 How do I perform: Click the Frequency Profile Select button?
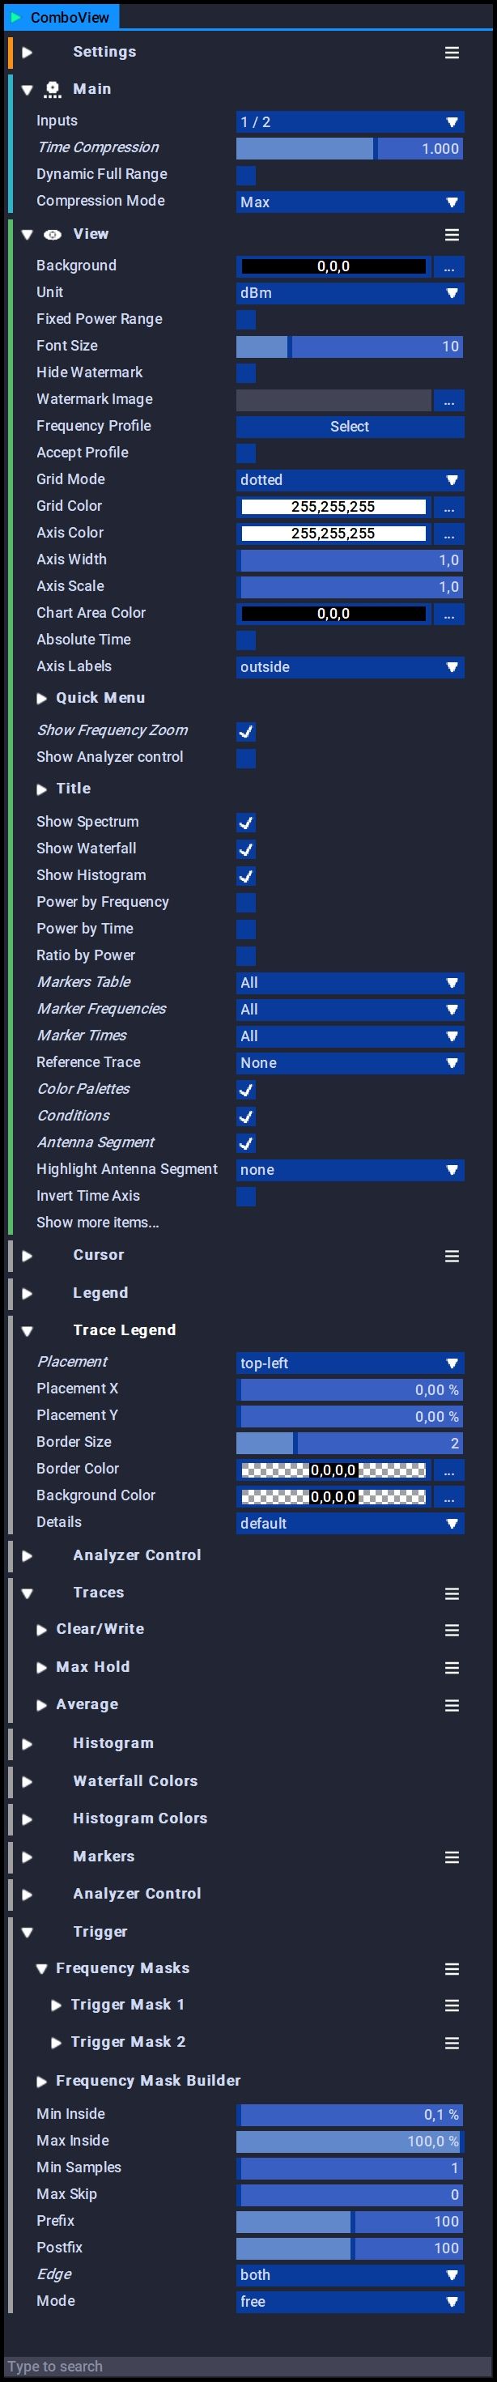350,426
